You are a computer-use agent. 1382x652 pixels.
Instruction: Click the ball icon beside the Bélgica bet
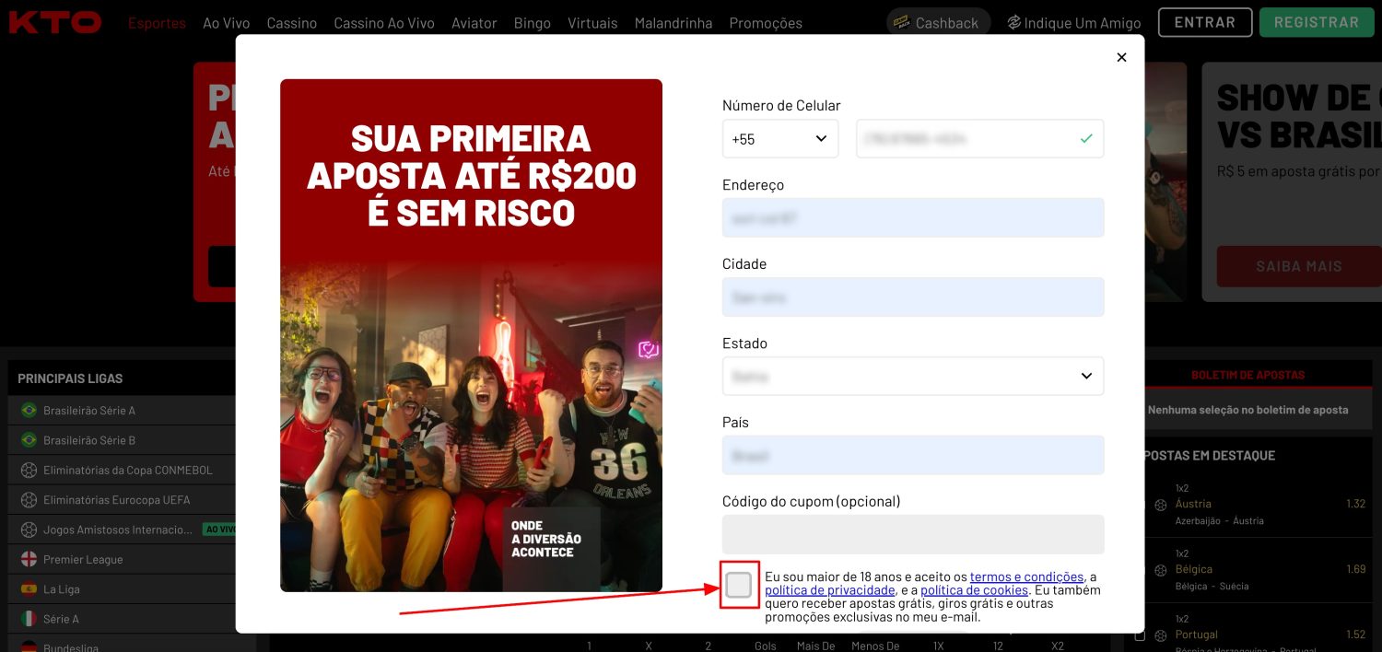(x=1161, y=570)
